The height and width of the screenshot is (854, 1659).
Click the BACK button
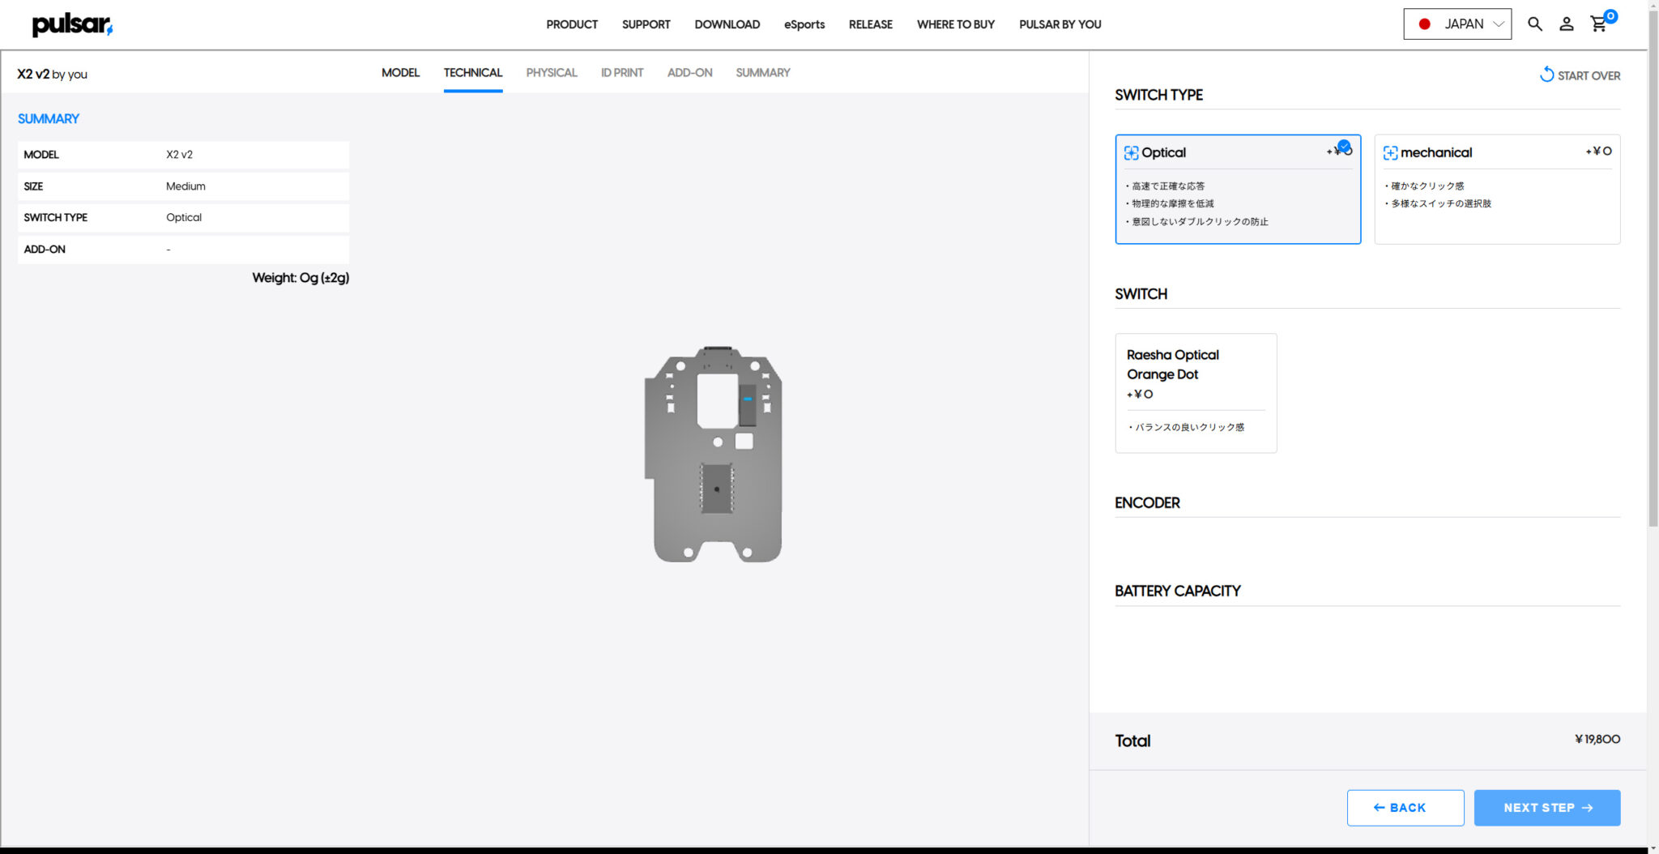[1405, 808]
